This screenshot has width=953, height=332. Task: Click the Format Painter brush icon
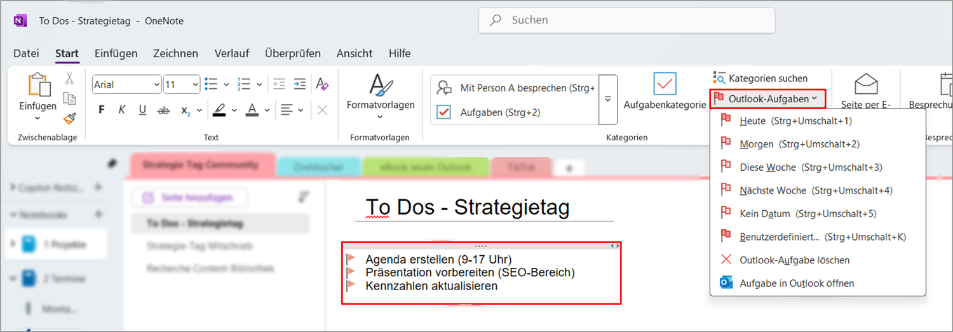click(x=69, y=118)
